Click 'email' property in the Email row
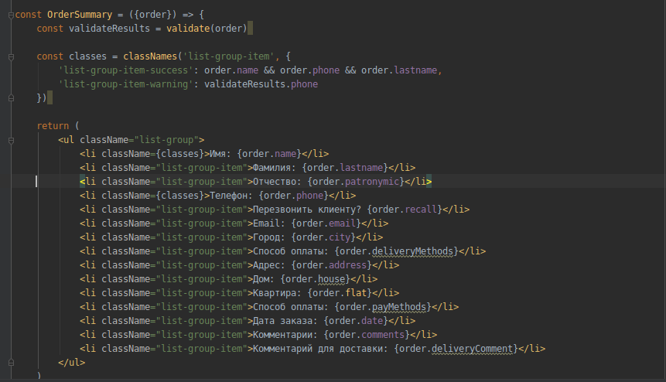This screenshot has width=666, height=382. coord(342,223)
